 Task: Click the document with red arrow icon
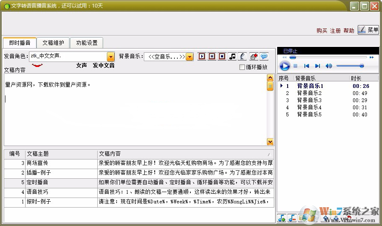pos(254,56)
